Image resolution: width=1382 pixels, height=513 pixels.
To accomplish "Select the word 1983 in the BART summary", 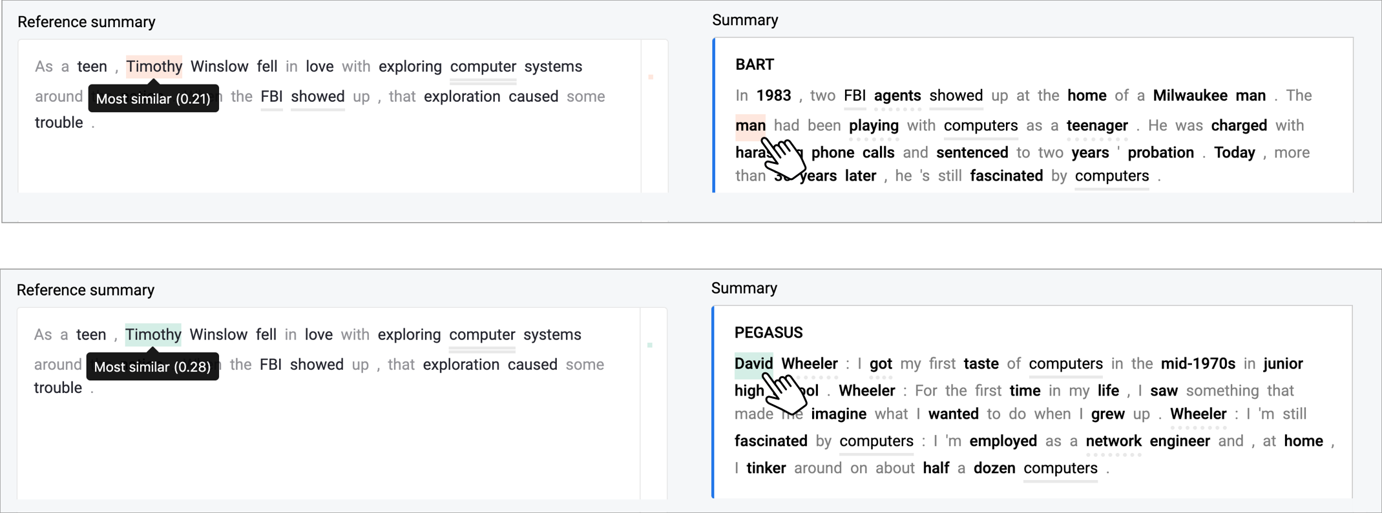I will click(x=773, y=96).
